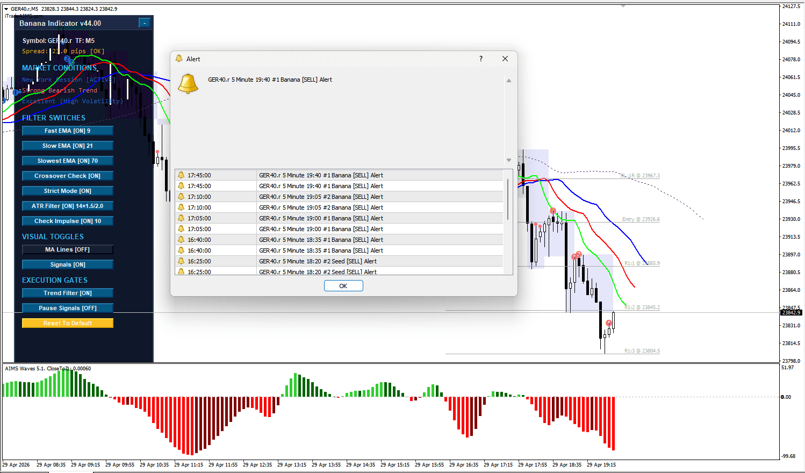Close the Alert dialog with X
The width and height of the screenshot is (805, 473).
click(505, 59)
